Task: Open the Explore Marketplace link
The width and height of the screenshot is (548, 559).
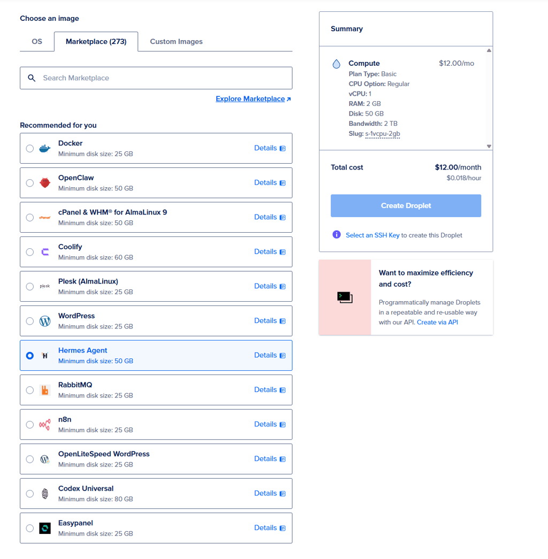Action: pos(253,99)
